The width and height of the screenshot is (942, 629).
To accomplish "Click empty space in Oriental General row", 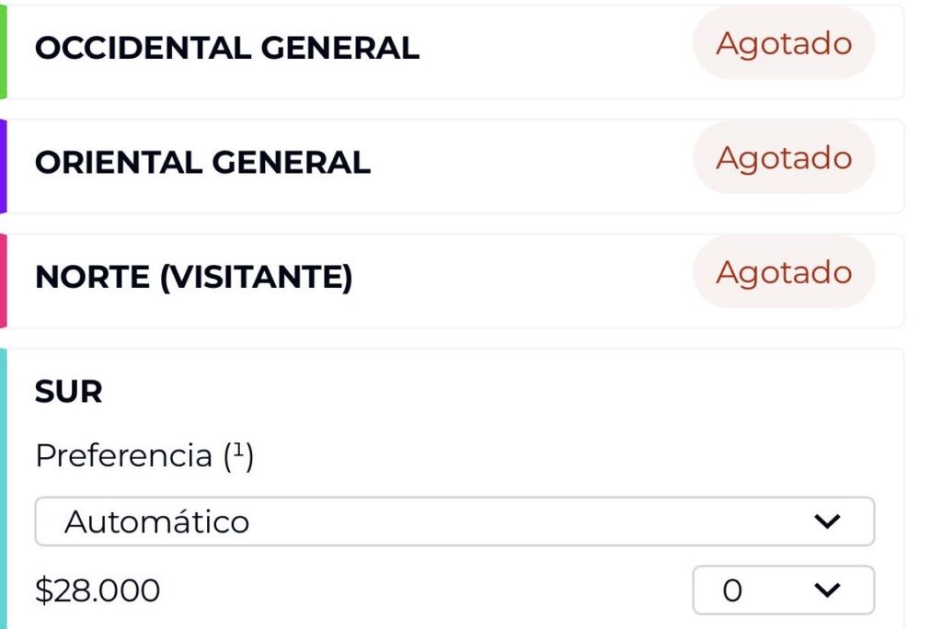I will (534, 166).
